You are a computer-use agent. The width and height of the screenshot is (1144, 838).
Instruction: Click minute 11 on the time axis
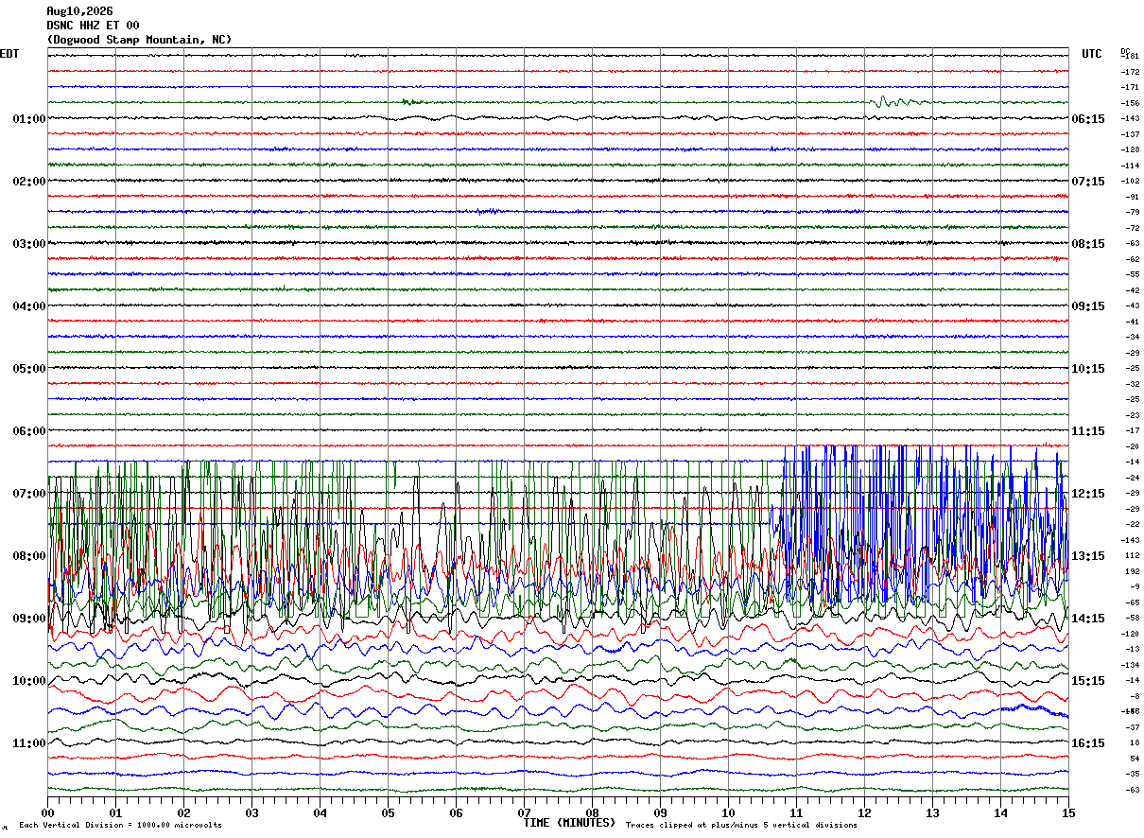(796, 812)
